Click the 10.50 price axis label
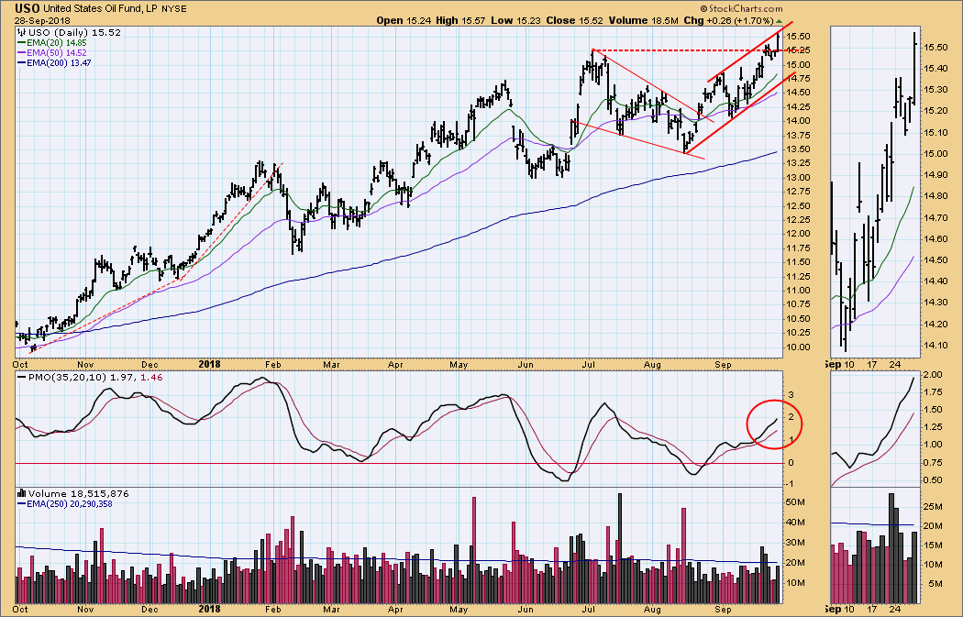Screen dimensions: 963x617 pos(799,319)
